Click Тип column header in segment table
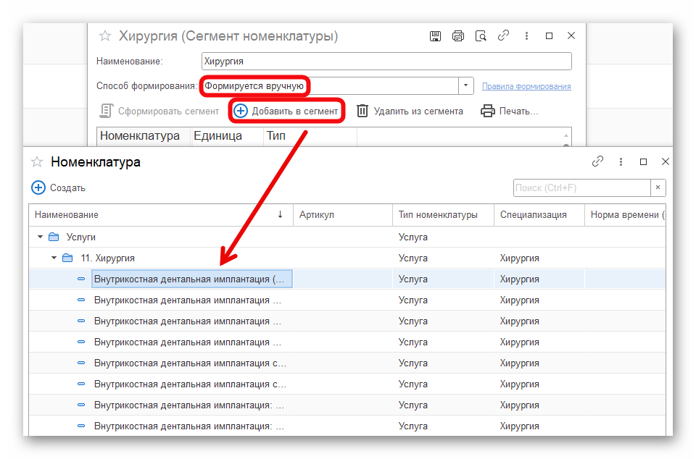 pyautogui.click(x=310, y=136)
